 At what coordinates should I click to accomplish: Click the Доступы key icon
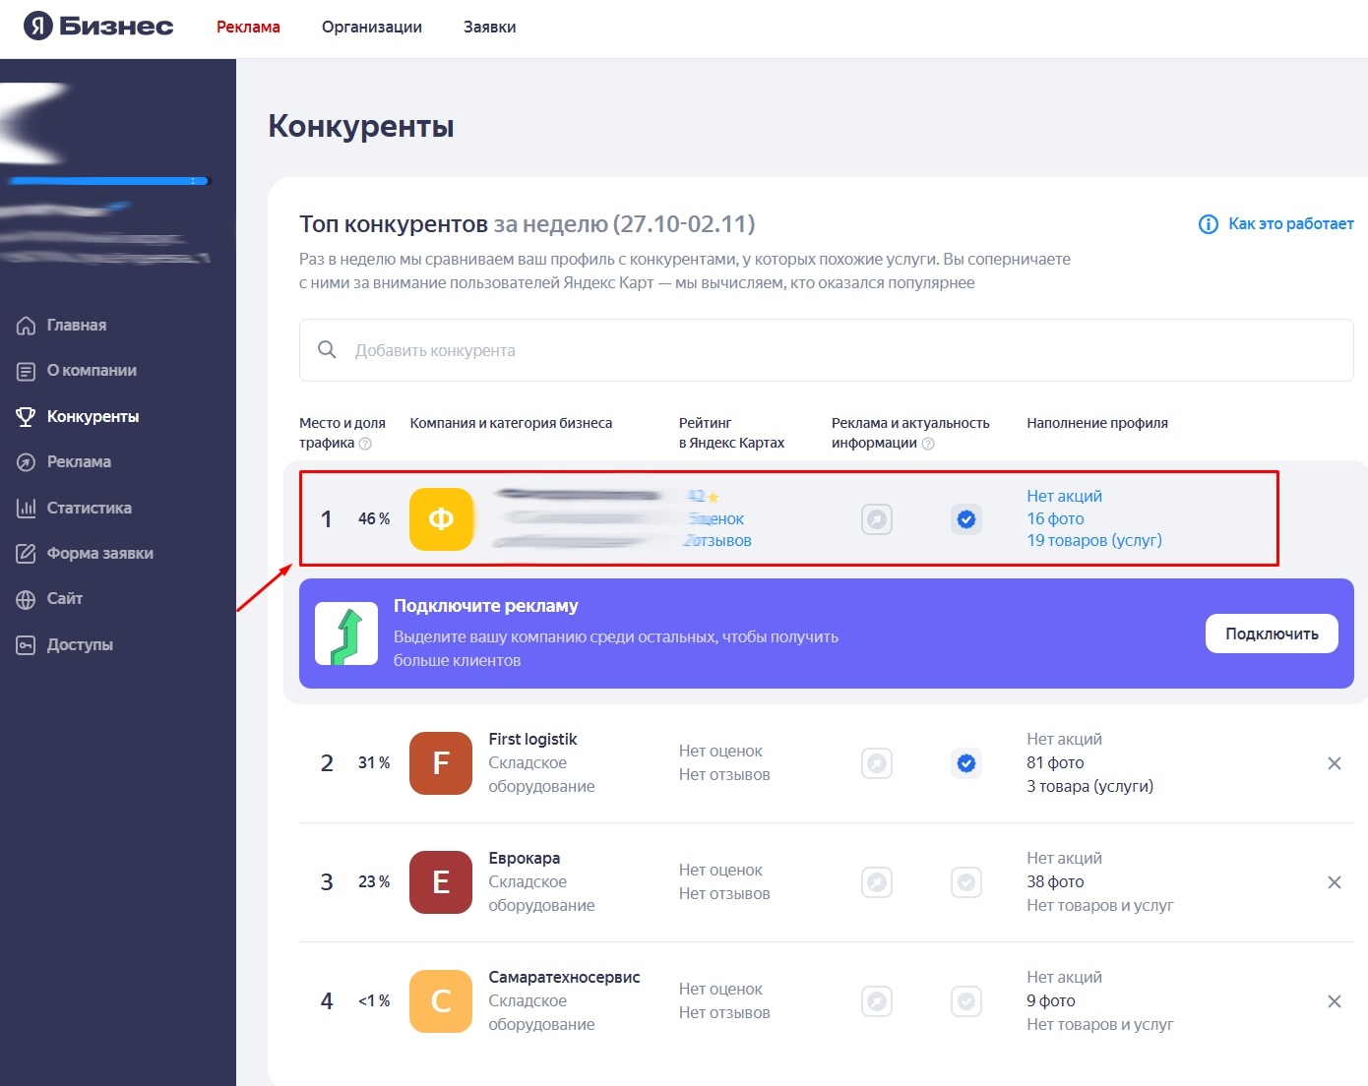(27, 645)
